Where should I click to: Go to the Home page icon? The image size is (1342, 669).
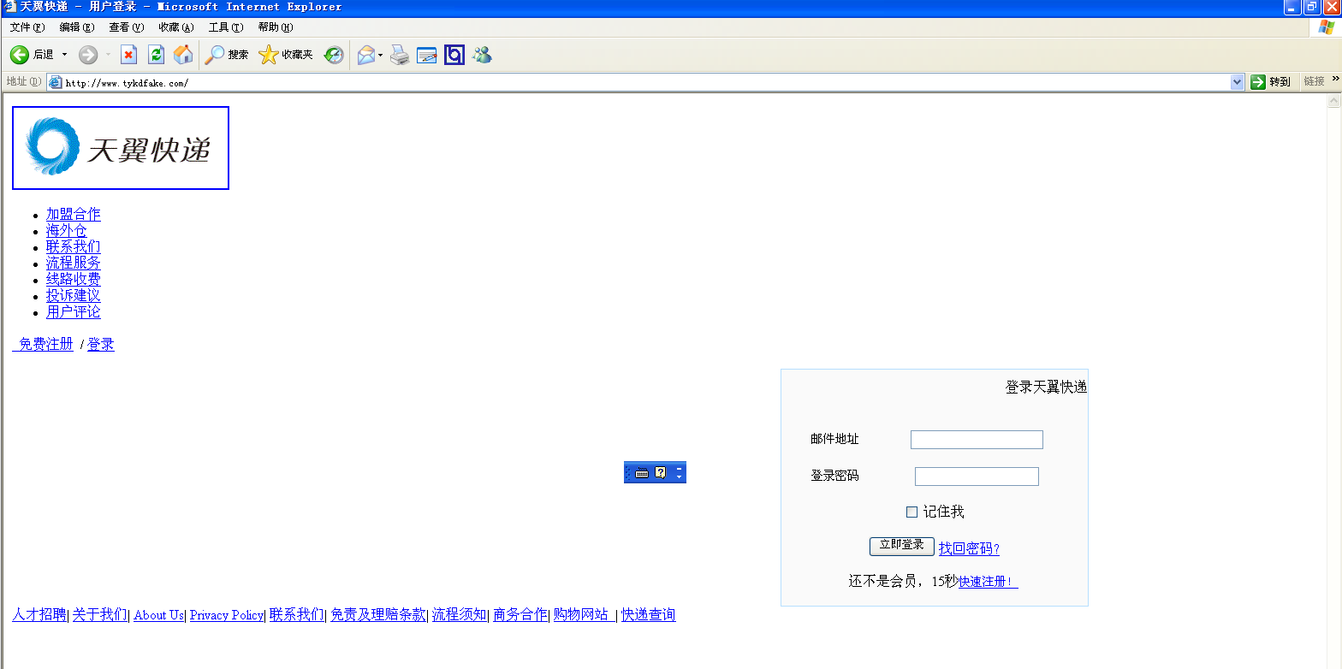[183, 55]
